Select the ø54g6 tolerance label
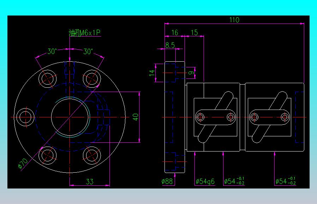The image size is (317, 204). coord(205,181)
